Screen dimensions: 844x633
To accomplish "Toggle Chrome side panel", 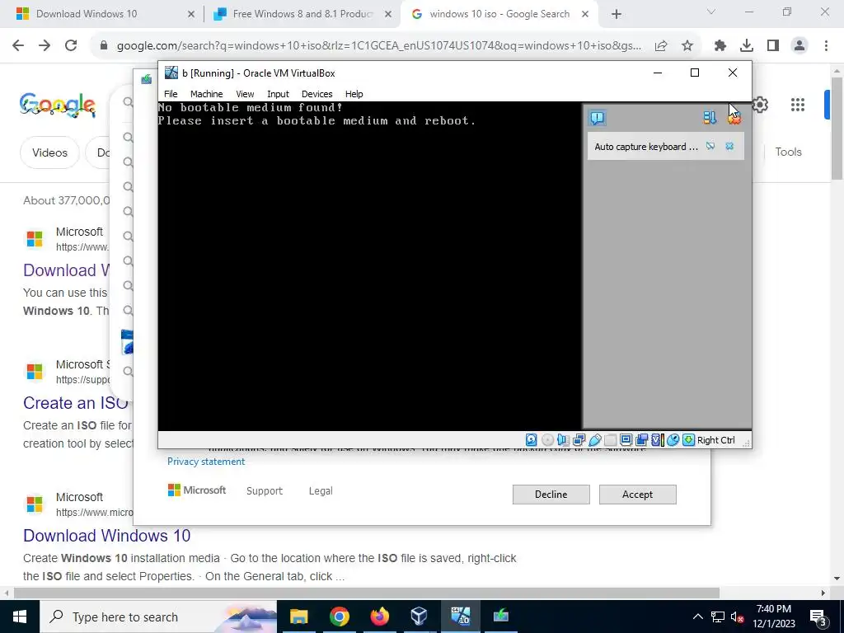I will [773, 46].
